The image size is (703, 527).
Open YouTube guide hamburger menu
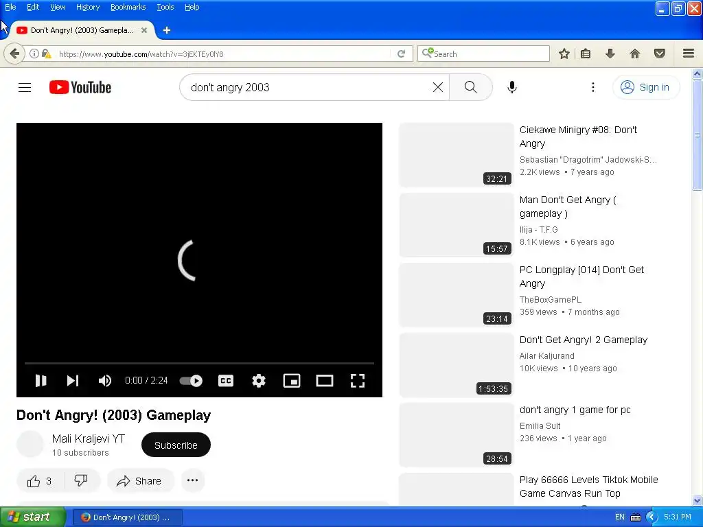[x=25, y=87]
